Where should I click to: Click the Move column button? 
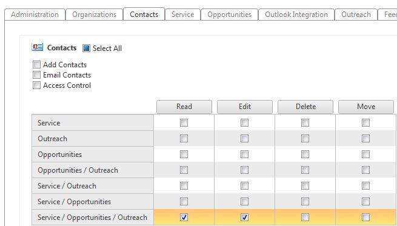(366, 107)
